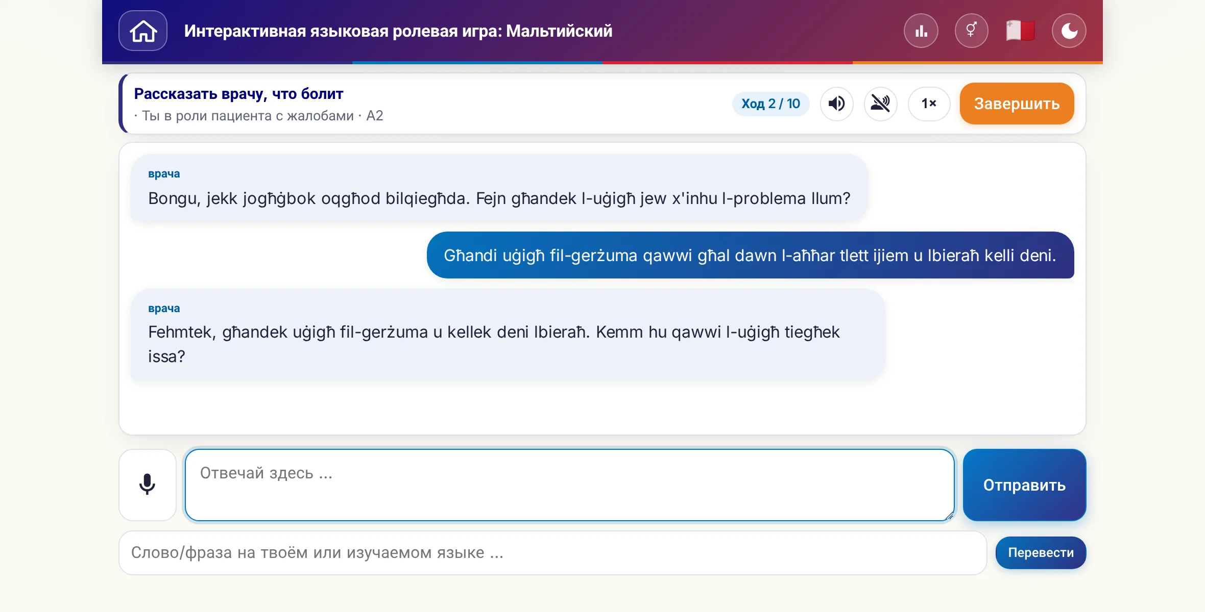Click the orange Завершить button

[x=1017, y=104]
